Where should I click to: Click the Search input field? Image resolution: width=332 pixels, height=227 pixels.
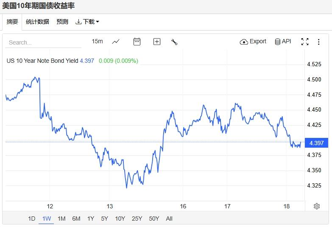(x=43, y=42)
